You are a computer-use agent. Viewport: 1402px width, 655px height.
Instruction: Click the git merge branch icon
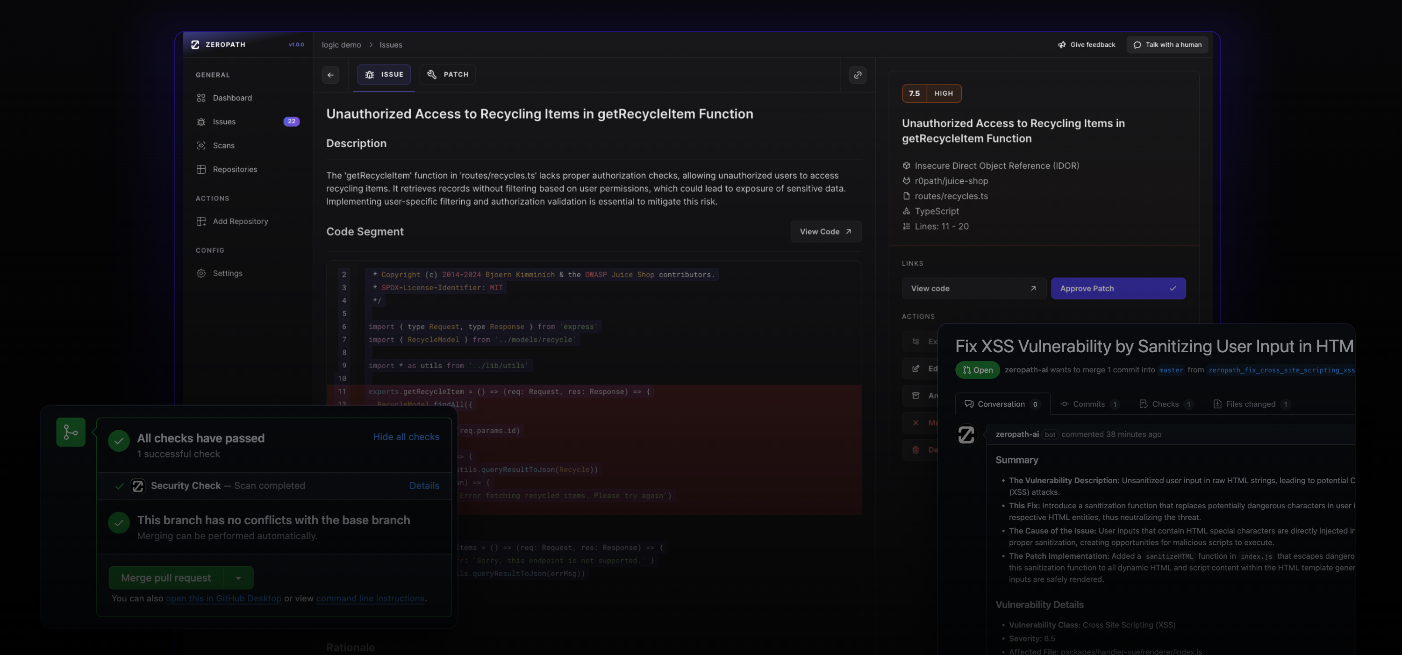[71, 432]
